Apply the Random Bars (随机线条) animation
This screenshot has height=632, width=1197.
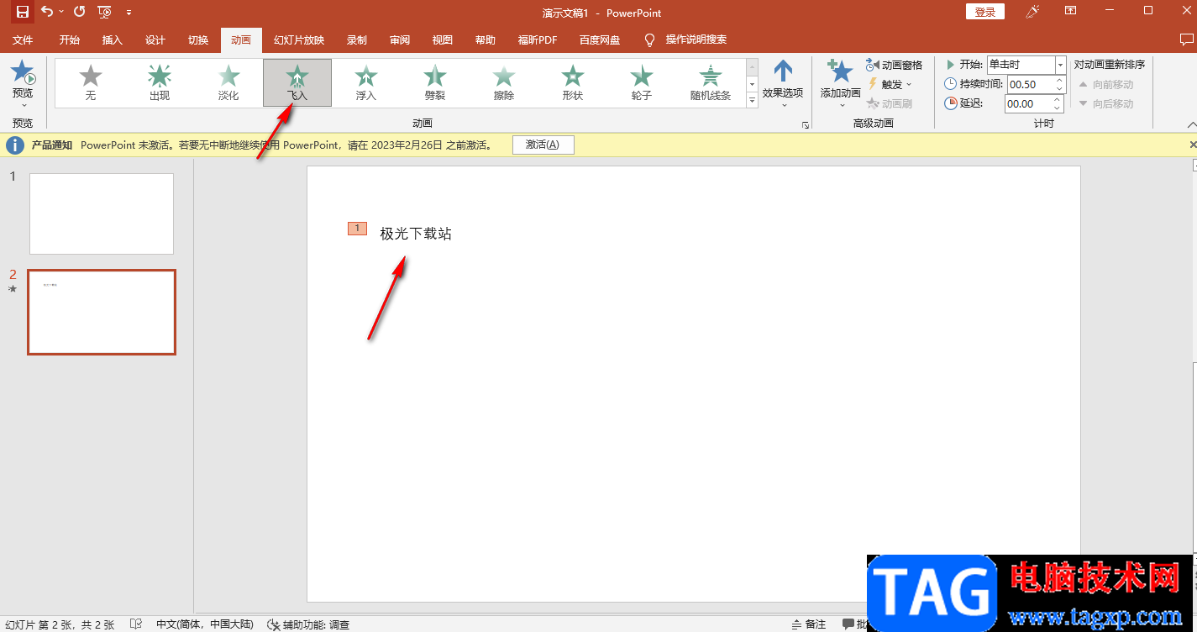point(711,82)
